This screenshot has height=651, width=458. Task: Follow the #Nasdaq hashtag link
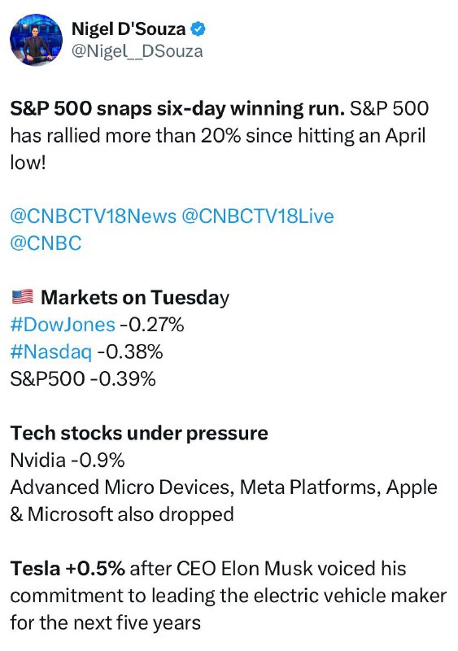point(50,352)
